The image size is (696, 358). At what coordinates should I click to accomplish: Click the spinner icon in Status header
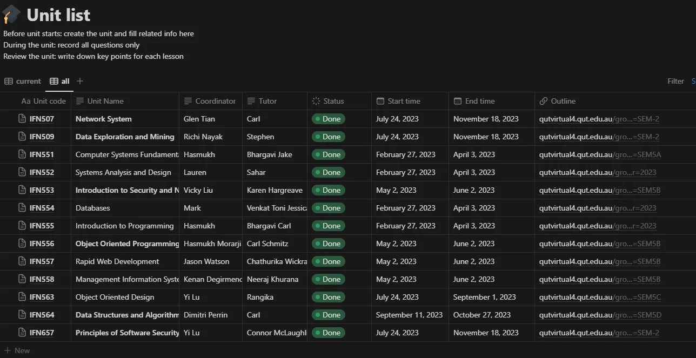[316, 101]
